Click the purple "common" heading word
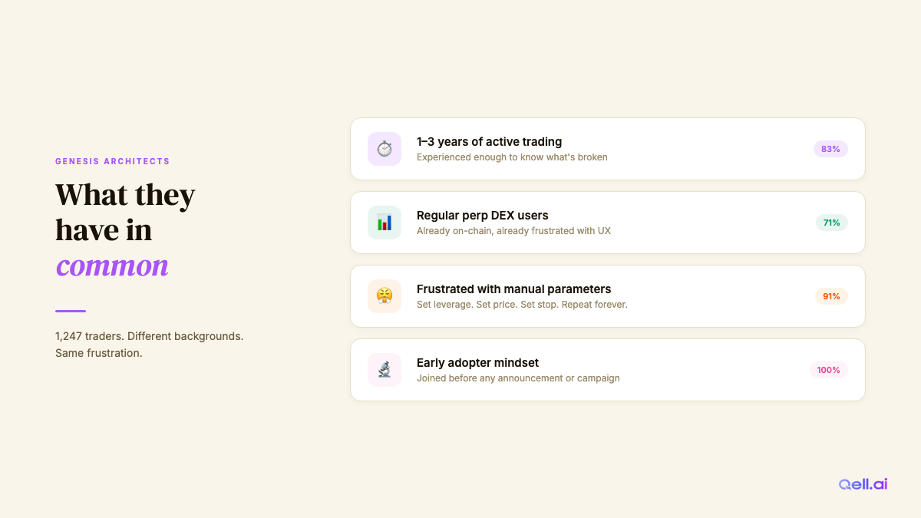This screenshot has height=518, width=921. click(112, 266)
